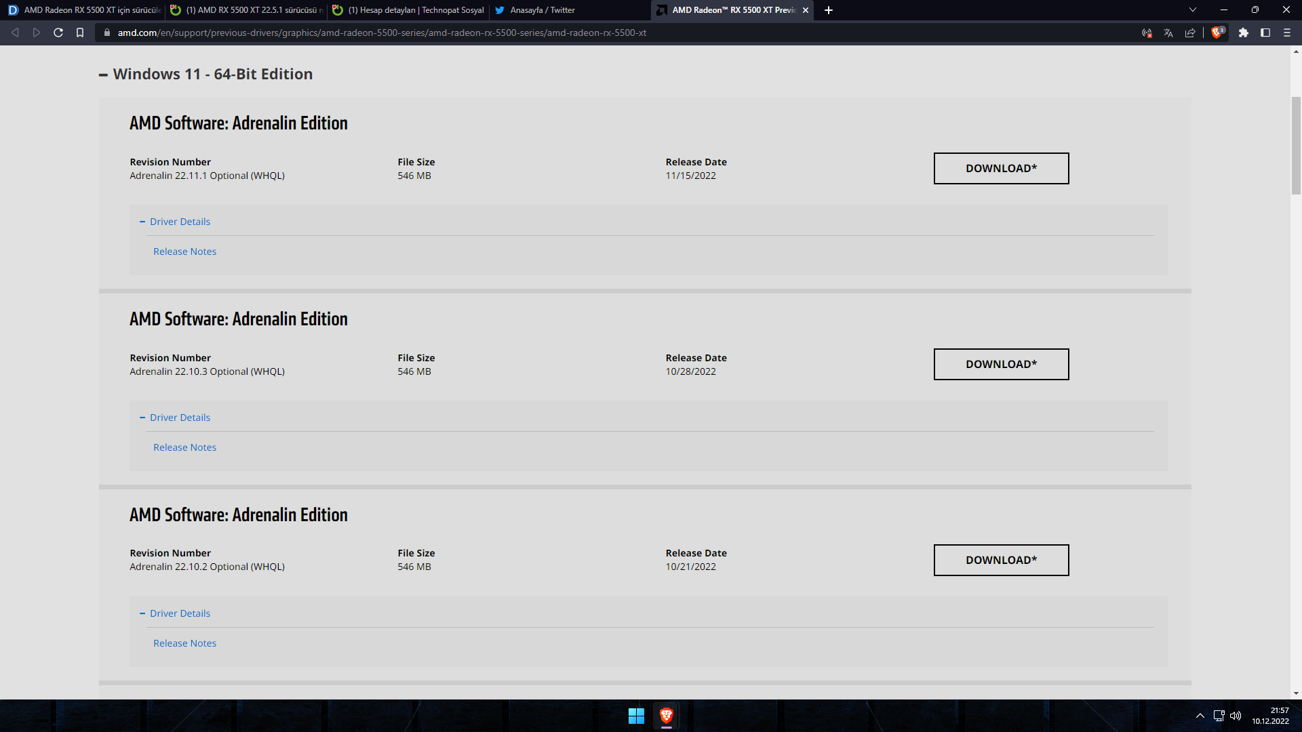1302x732 pixels.
Task: Toggle the browser sidebar panel icon
Action: coord(1265,33)
